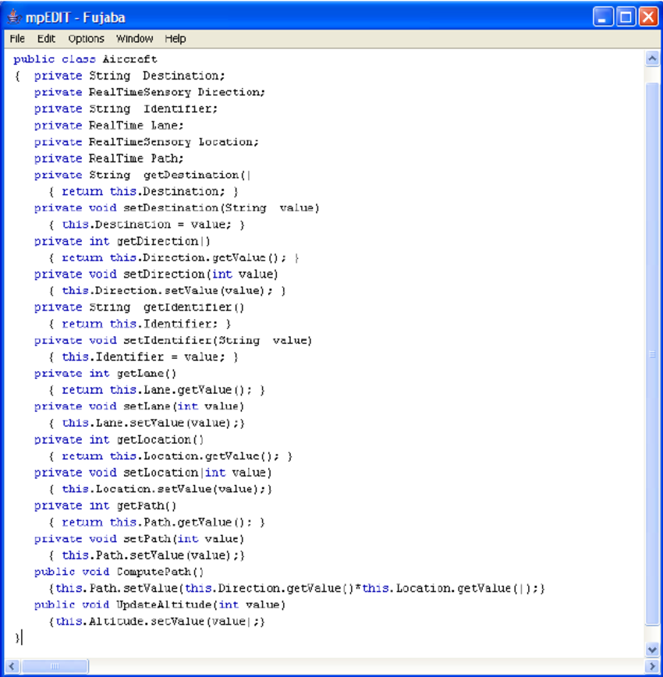Click the horizontal scrollbar right arrow
The image size is (663, 677).
tap(652, 666)
